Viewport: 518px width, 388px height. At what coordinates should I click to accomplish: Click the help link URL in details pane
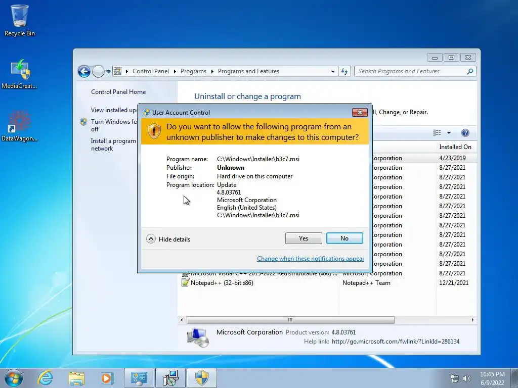[396, 342]
